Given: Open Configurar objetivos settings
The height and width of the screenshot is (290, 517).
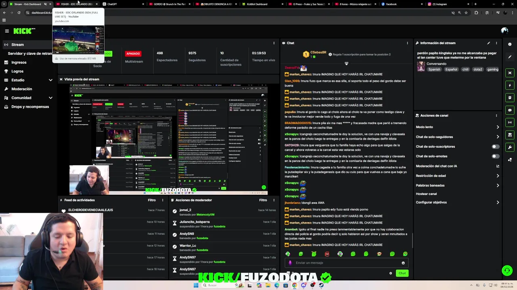Looking at the screenshot, I should coord(458,202).
